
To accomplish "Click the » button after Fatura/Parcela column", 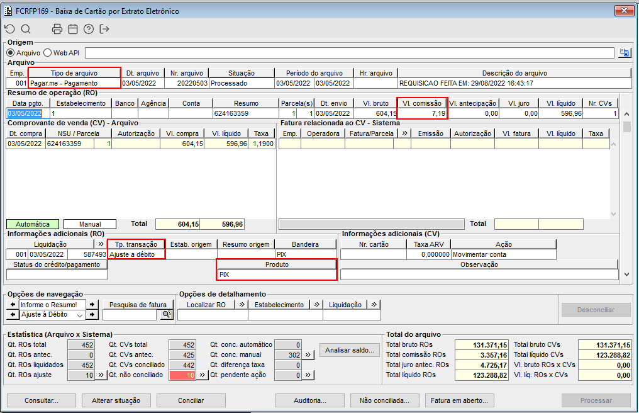I will coord(404,133).
